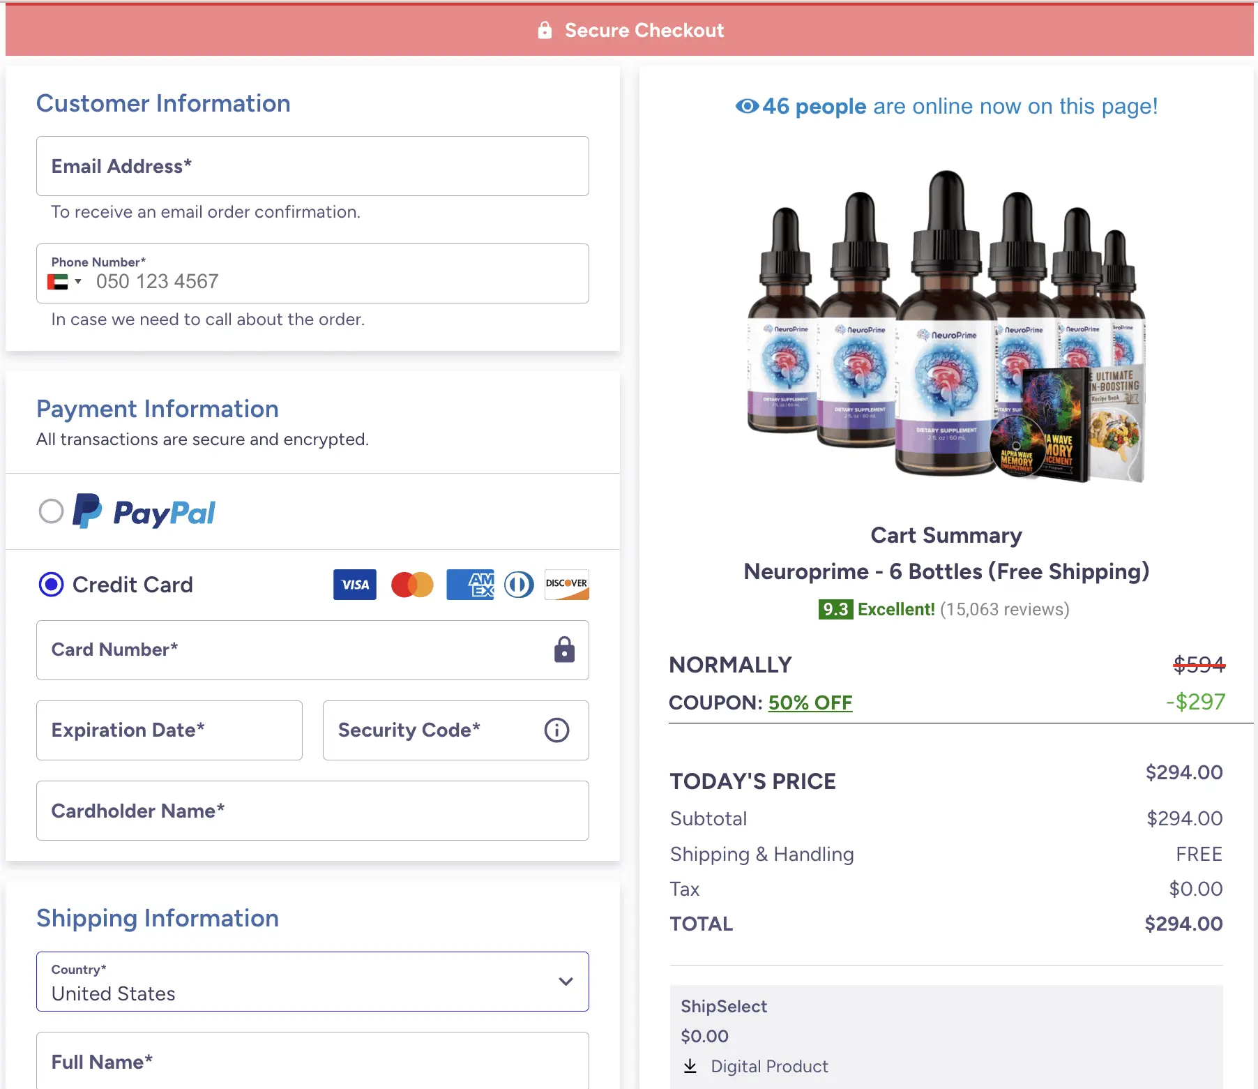Click the 'Digital Product' text

(769, 1066)
